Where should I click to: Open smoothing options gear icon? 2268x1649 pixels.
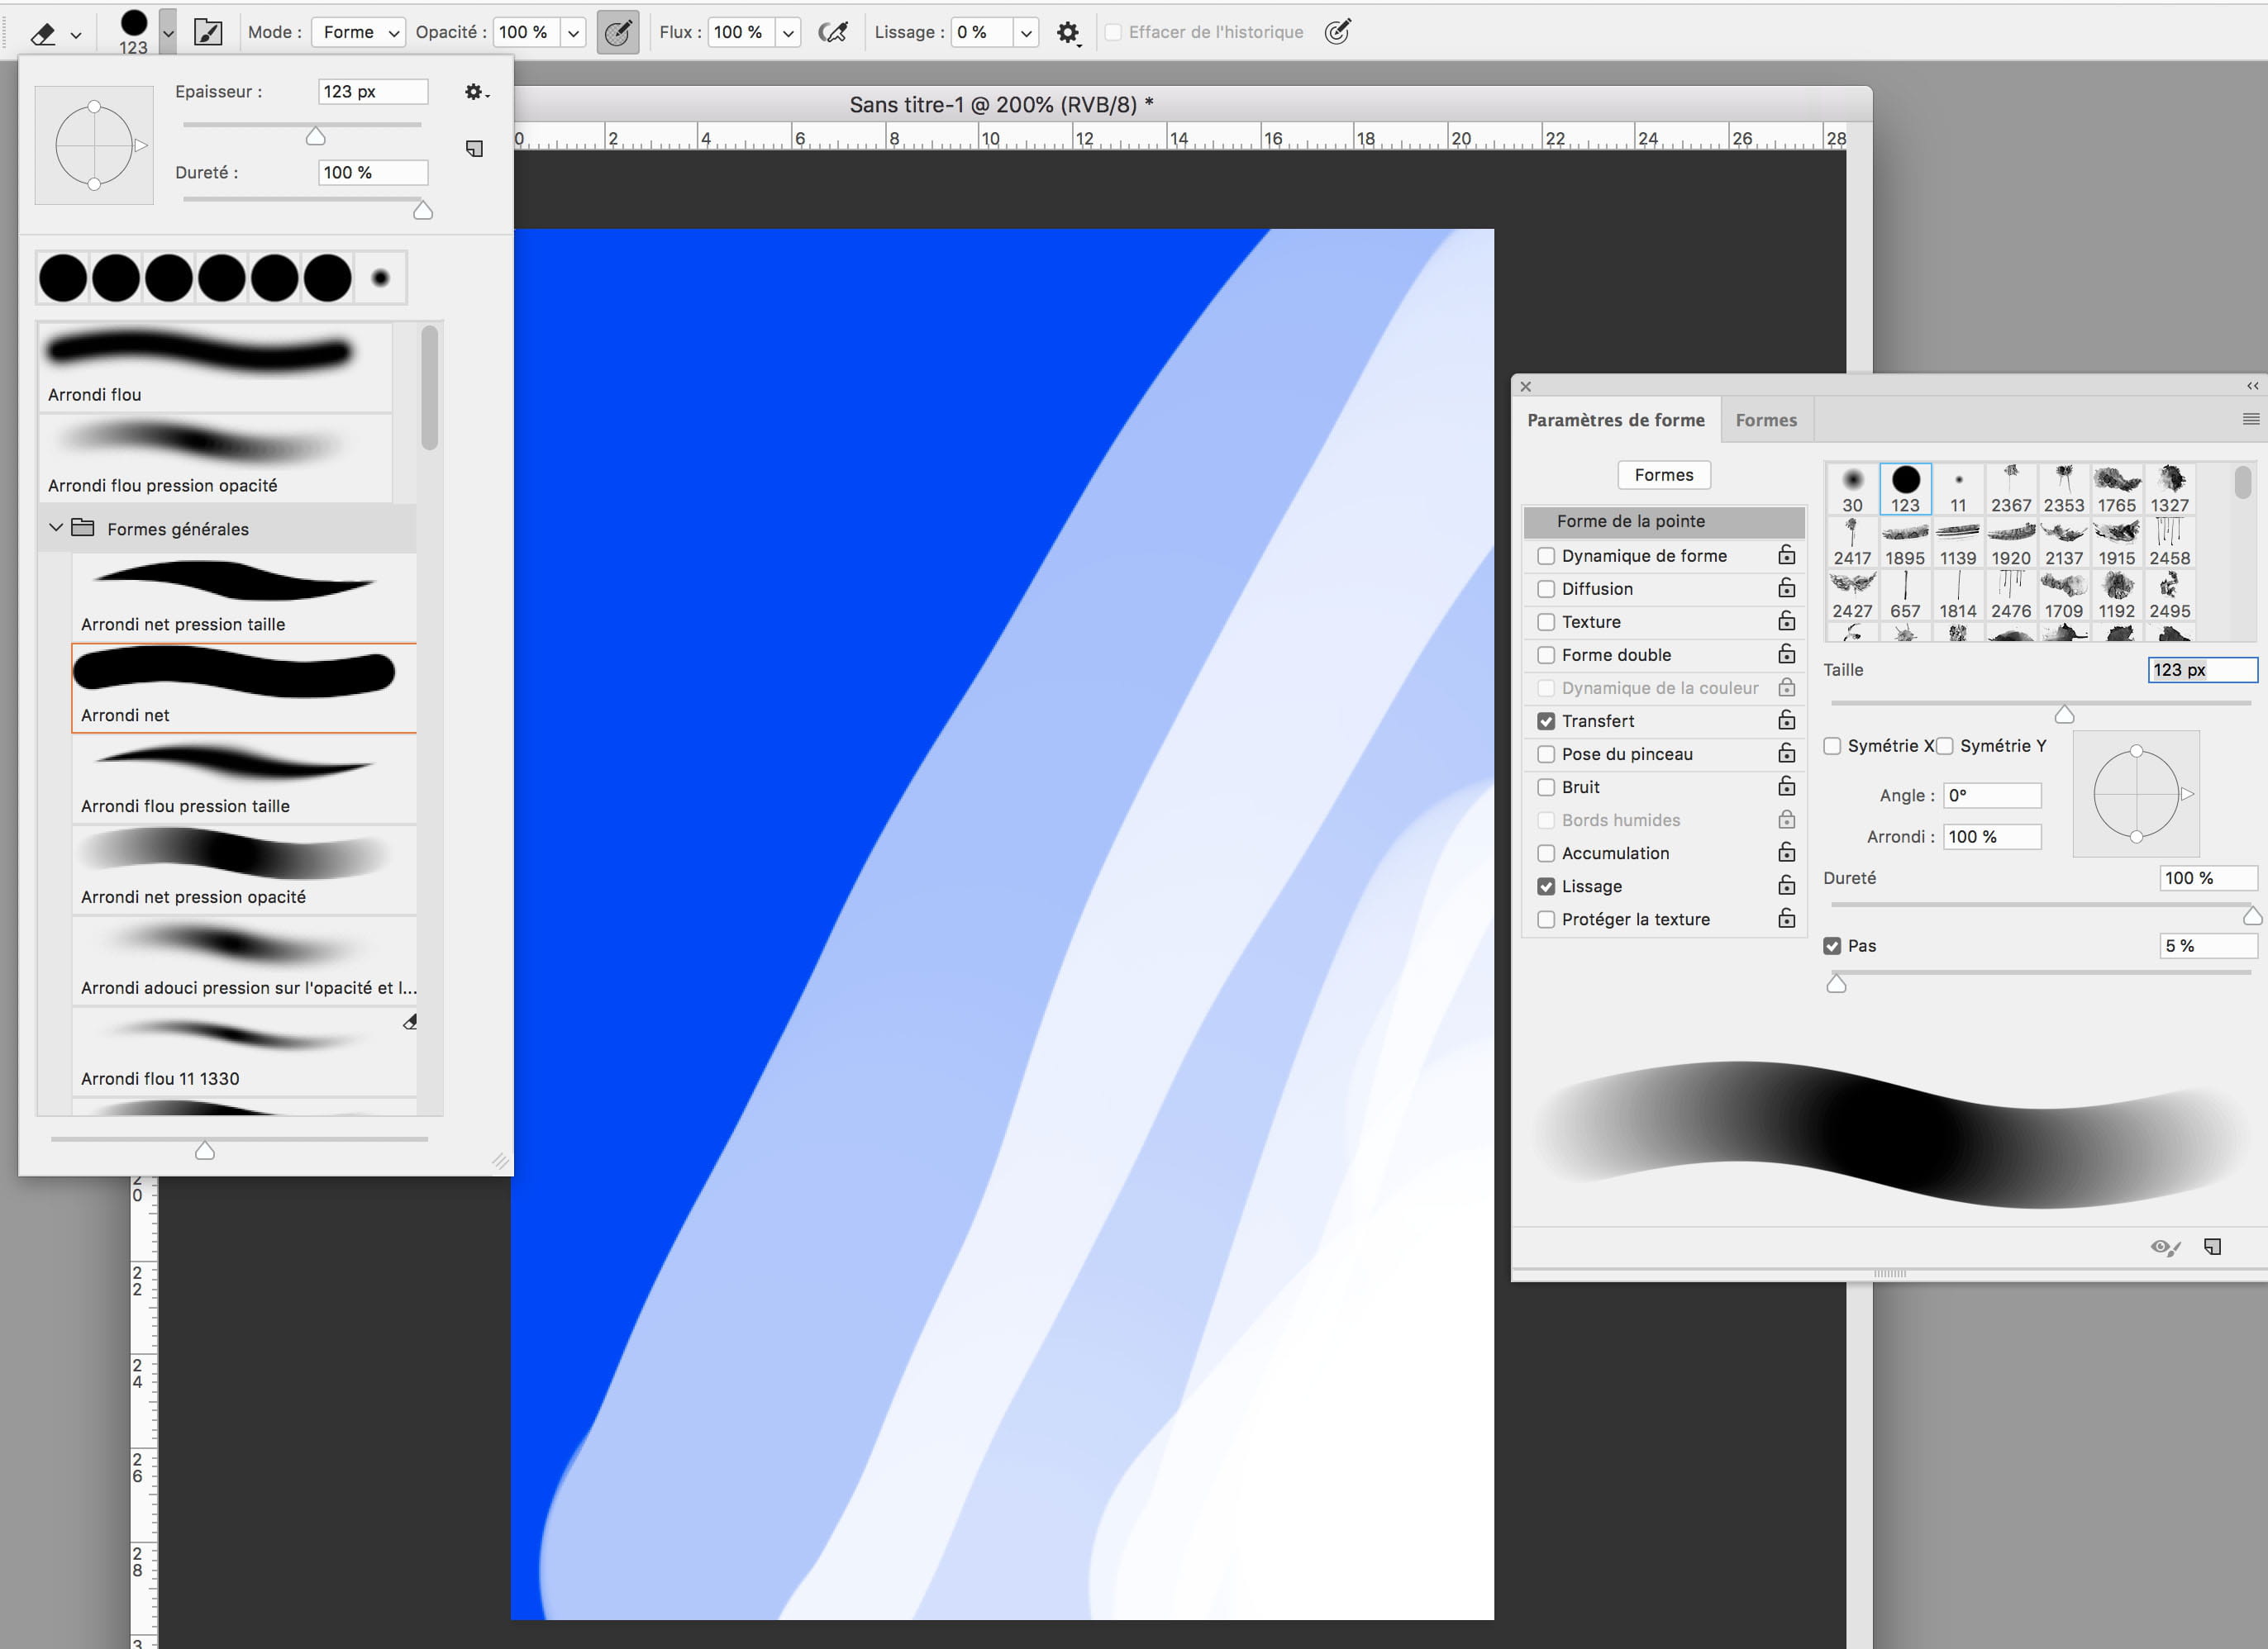pos(1068,33)
